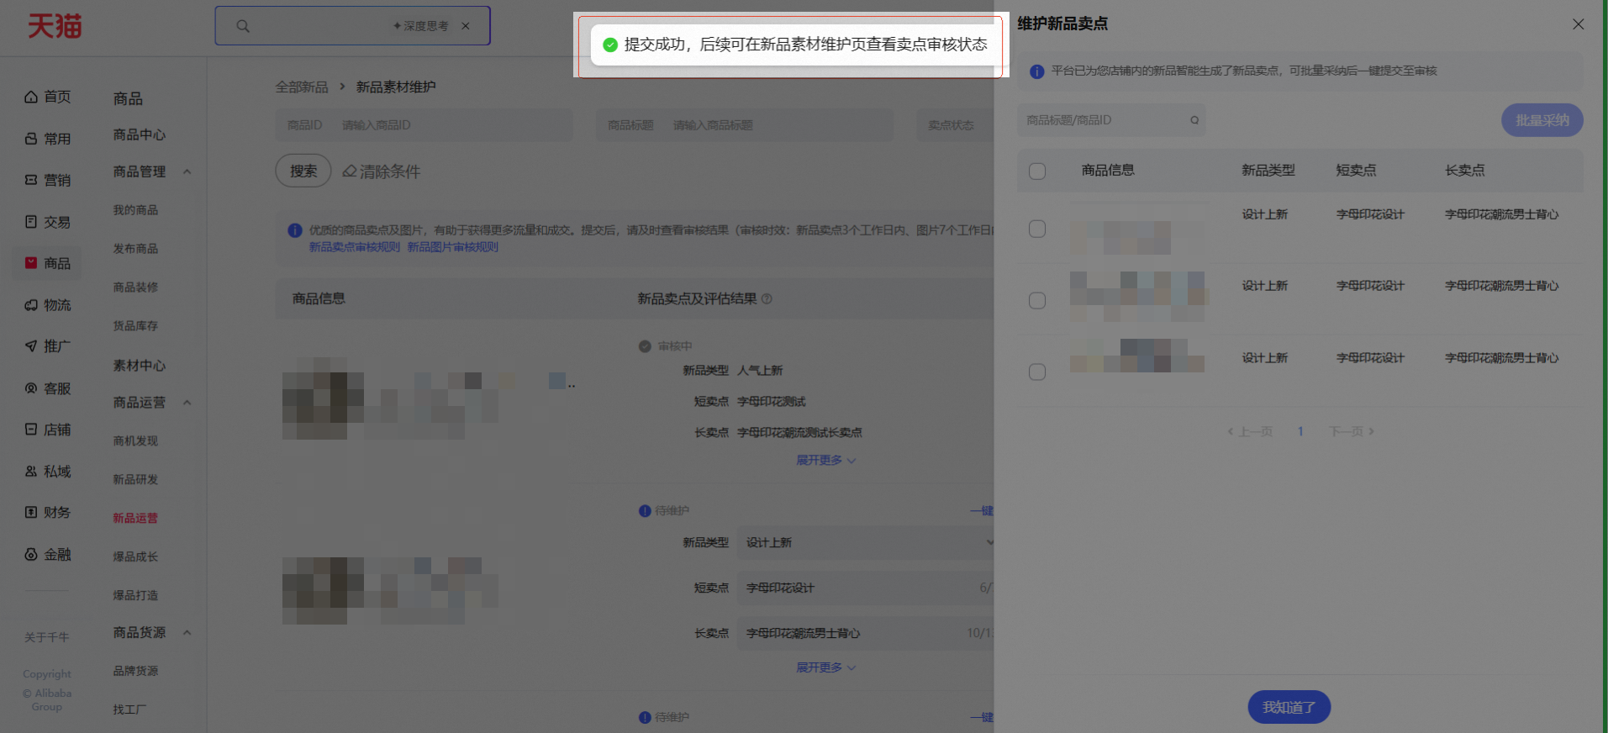Viewport: 1608px width, 733px height.
Task: Expand 展开更多 under 设计上新 product
Action: 826,667
